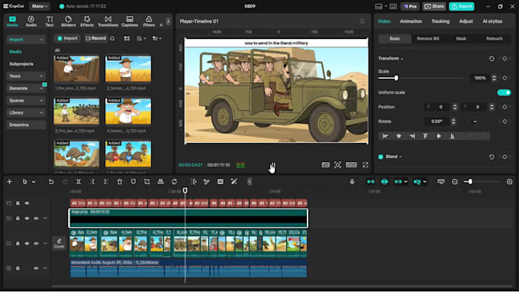Click the rotate icon in timeline toolbar
Image resolution: width=519 pixels, height=292 pixels.
pos(175,182)
